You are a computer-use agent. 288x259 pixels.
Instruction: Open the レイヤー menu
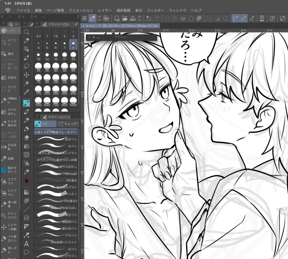click(105, 11)
